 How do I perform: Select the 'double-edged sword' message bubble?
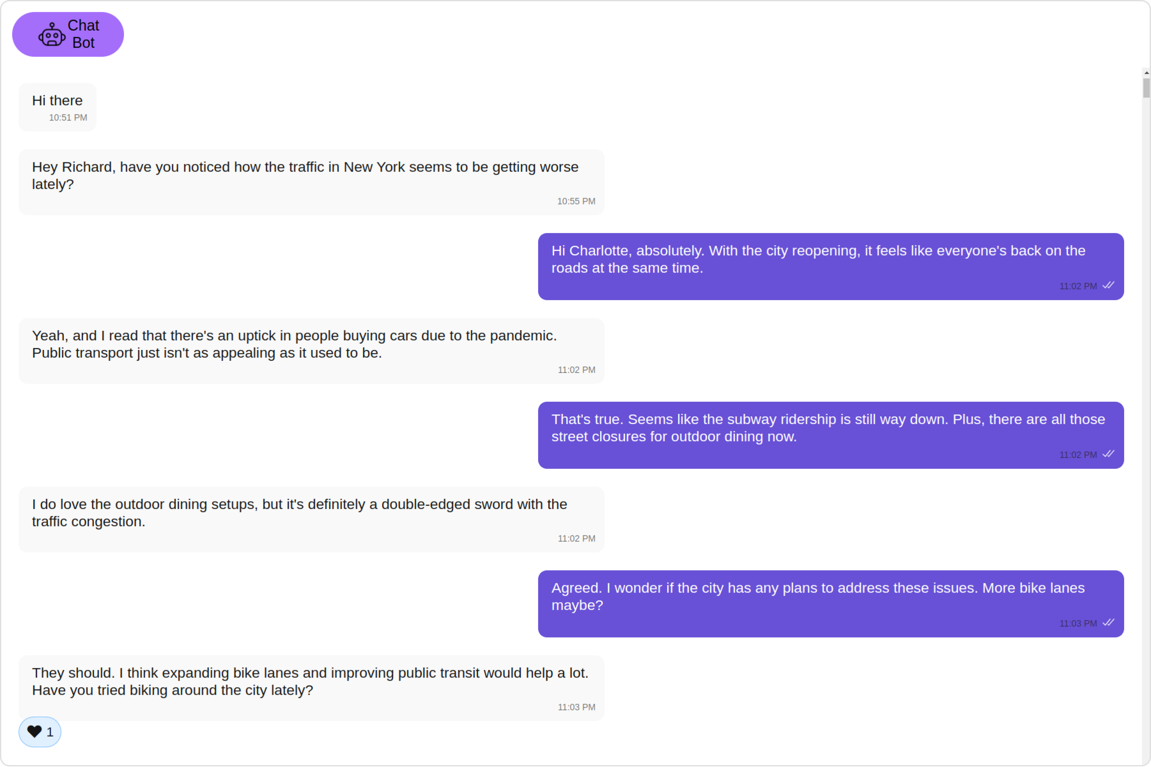tap(311, 520)
